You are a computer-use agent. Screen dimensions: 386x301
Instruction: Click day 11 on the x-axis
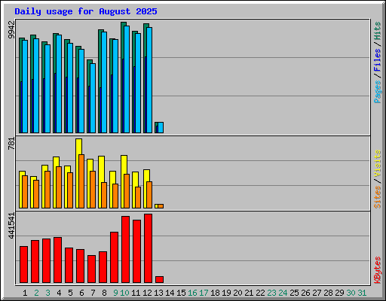(x=136, y=293)
